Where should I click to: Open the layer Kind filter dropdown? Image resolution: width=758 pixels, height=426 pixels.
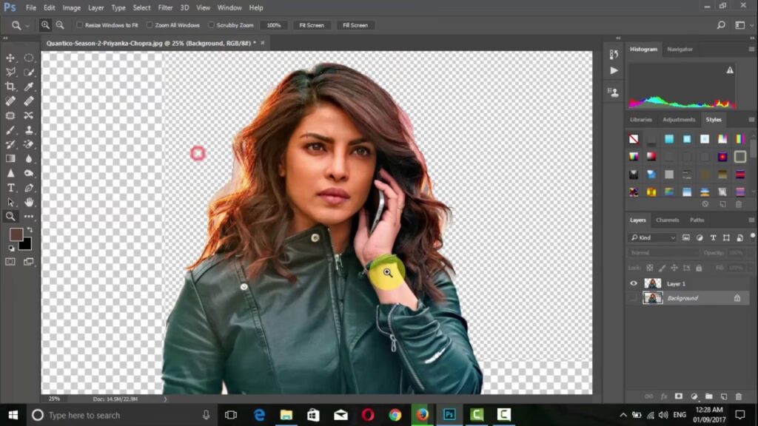pos(652,237)
